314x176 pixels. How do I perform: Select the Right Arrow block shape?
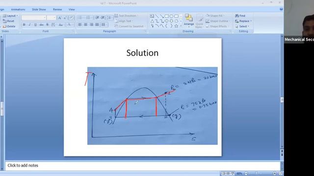(167, 21)
